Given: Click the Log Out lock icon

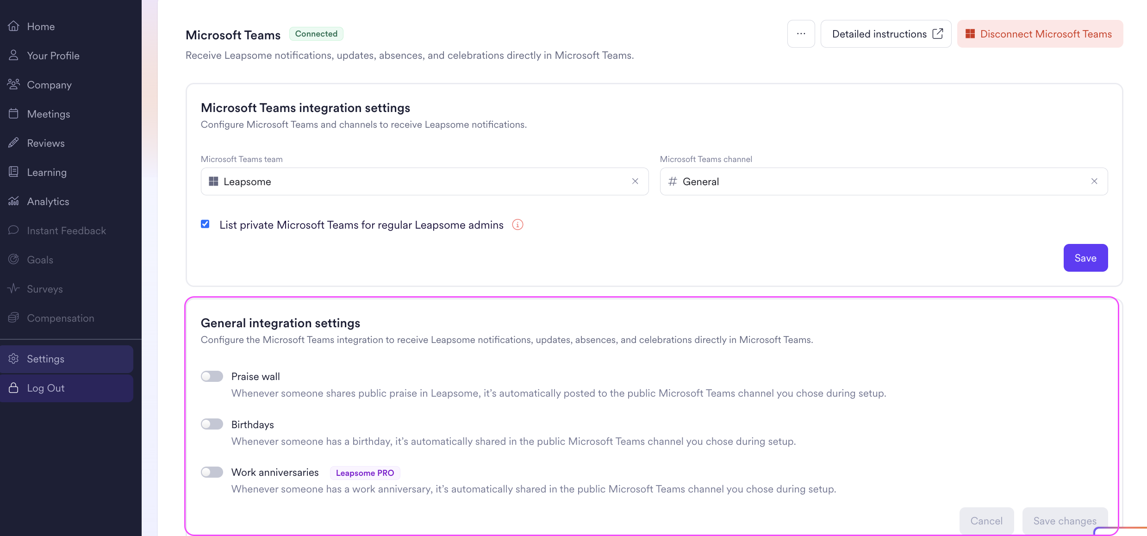Looking at the screenshot, I should [14, 388].
